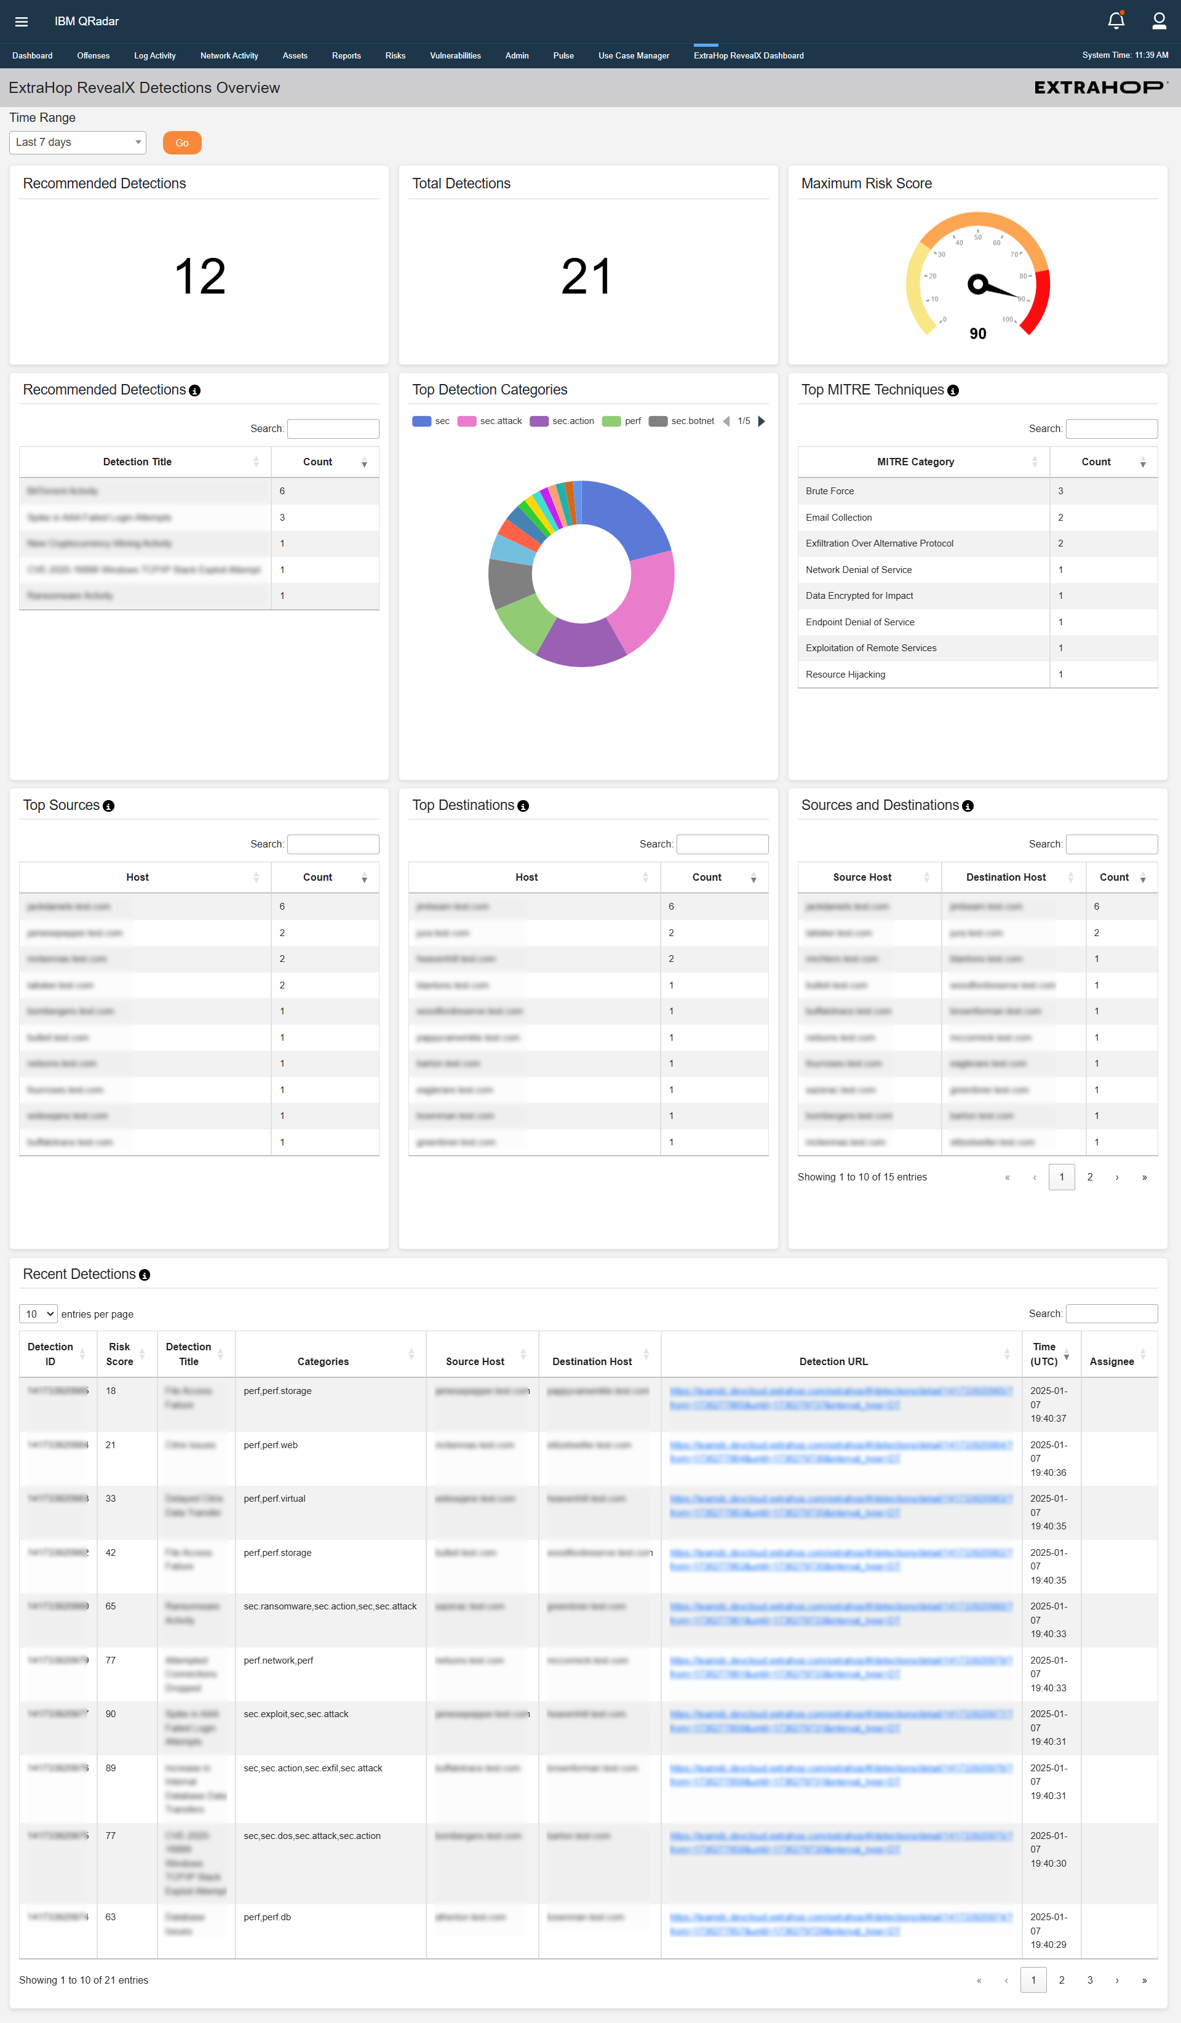This screenshot has height=2023, width=1181.
Task: Show info icon next to Recent Detections
Action: tap(145, 1275)
